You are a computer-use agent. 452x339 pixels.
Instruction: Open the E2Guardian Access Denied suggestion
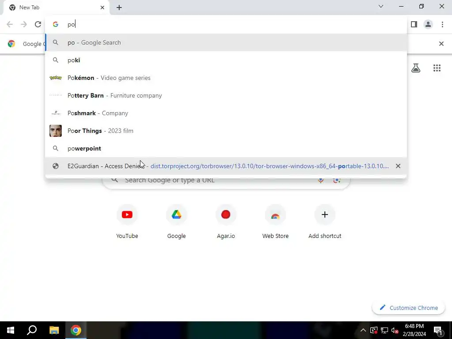point(226,166)
